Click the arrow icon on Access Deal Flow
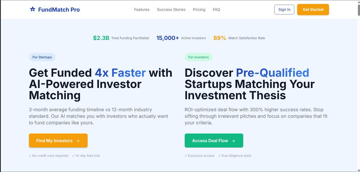The image size is (360, 172). coord(233,141)
